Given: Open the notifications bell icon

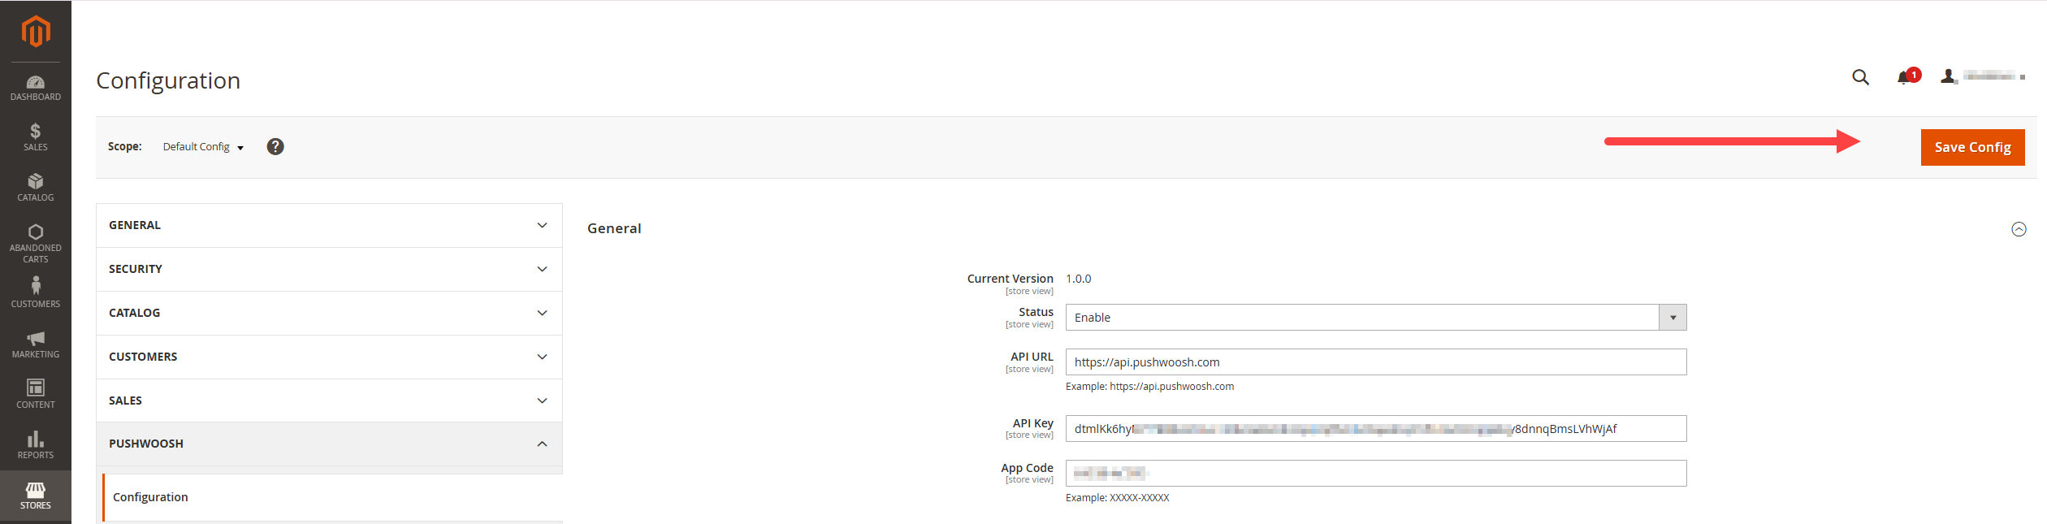Looking at the screenshot, I should pos(1904,77).
